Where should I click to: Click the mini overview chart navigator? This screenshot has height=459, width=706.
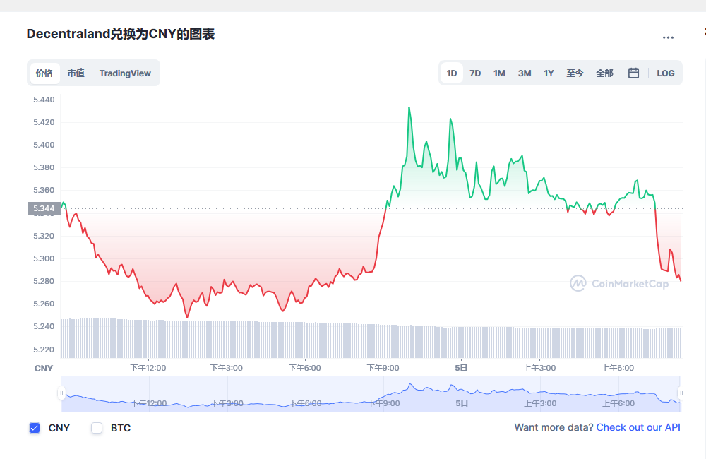(x=371, y=394)
